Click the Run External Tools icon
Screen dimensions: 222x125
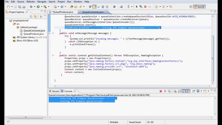(45, 7)
